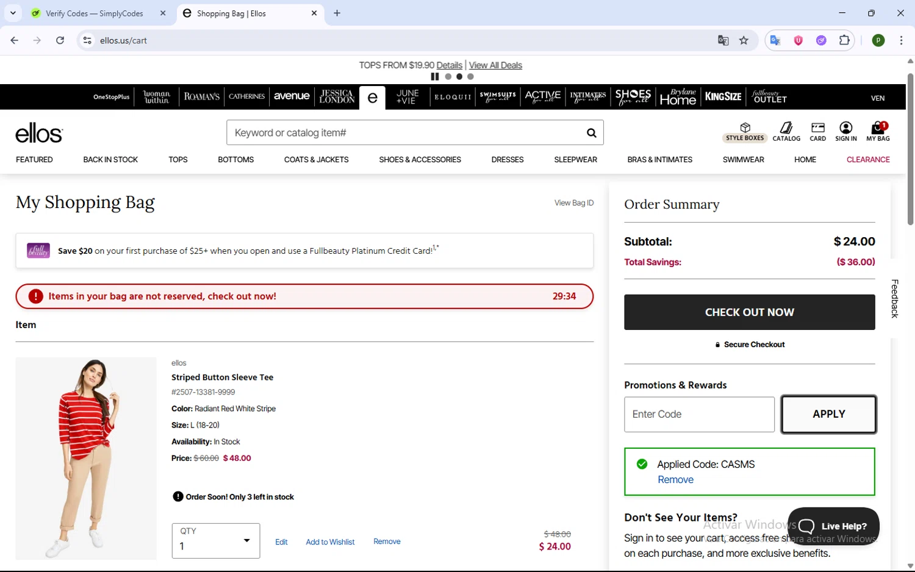Open Avenue brand logo
Screen dimensions: 915x572
pyautogui.click(x=292, y=96)
